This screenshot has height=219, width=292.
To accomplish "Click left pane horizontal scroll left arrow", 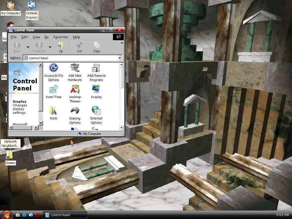I will 11,128.
